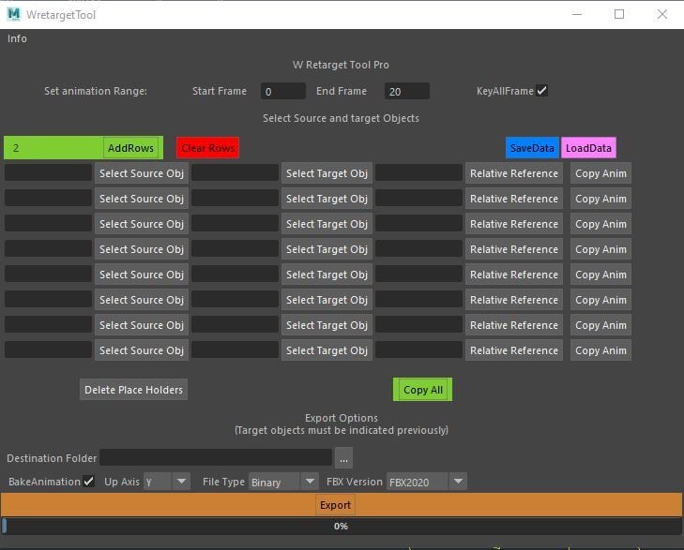
Task: Click the 0% progress bar
Action: point(342,526)
